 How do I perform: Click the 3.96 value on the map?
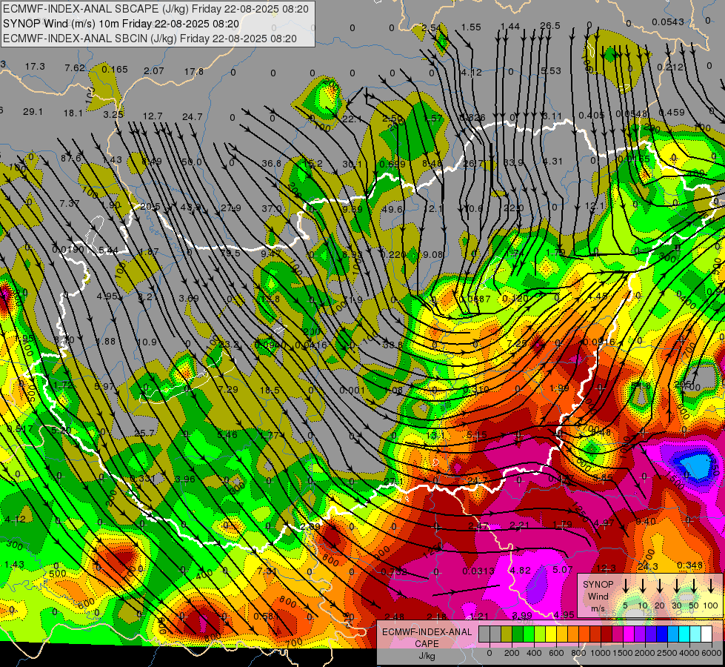click(185, 479)
